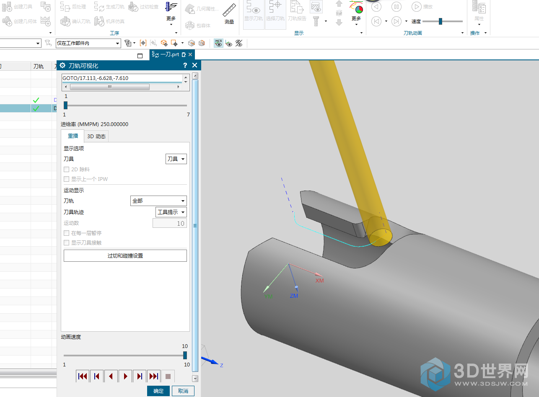
Task: Click the shaded box display icon
Action: (x=192, y=43)
